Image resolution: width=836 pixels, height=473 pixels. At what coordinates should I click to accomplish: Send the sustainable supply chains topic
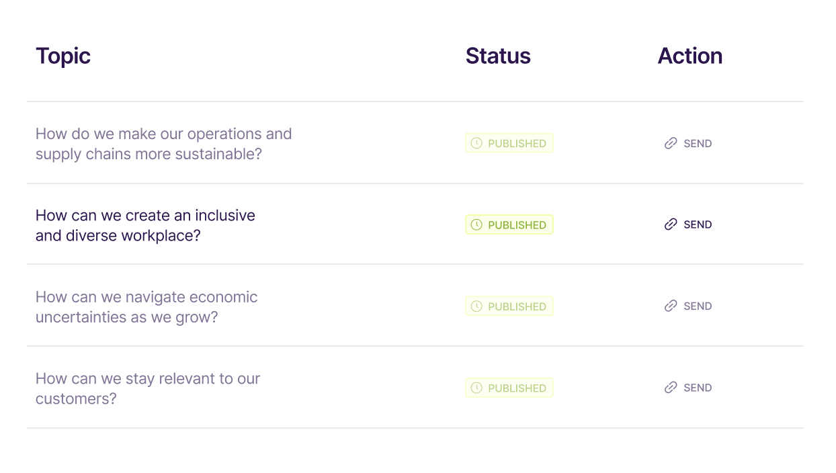[x=688, y=143]
